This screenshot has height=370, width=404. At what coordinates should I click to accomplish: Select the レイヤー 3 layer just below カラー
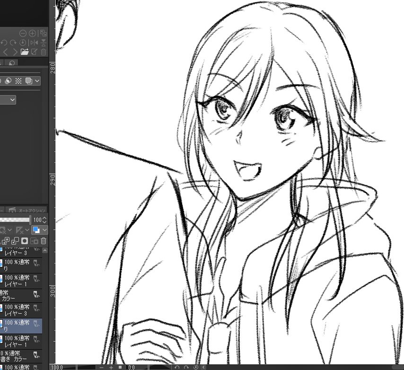pyautogui.click(x=21, y=310)
